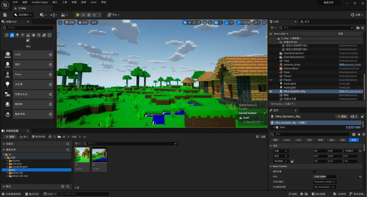Click the Stop simulation button in the main toolbar

89,15
